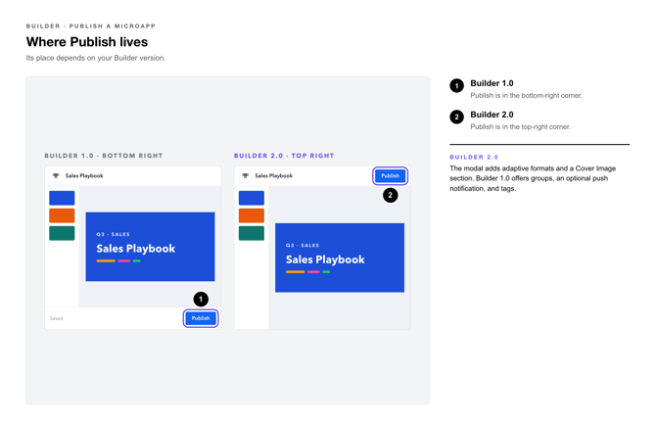Screen dimensions: 656x421
Task: Click the Saved status text in Builder 1.0
Action: click(56, 318)
